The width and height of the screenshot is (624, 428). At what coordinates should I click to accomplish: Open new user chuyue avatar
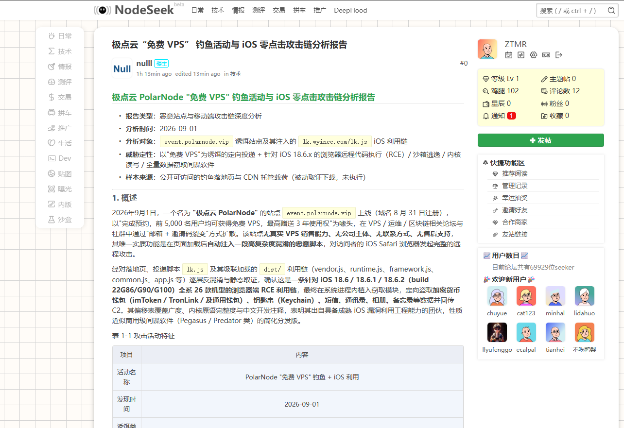[x=497, y=296]
